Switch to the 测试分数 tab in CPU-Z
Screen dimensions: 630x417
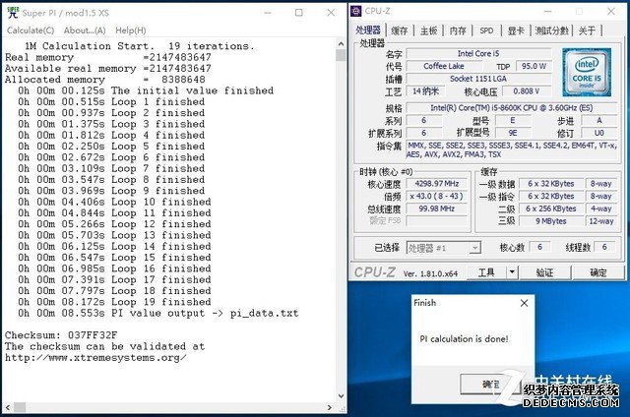[x=552, y=30]
